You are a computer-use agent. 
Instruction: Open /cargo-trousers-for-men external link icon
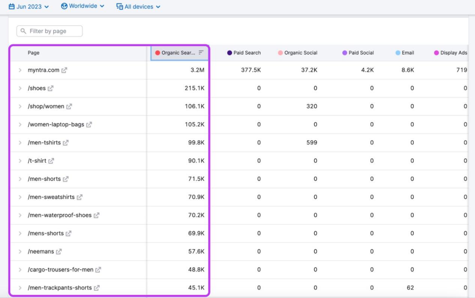pyautogui.click(x=98, y=270)
